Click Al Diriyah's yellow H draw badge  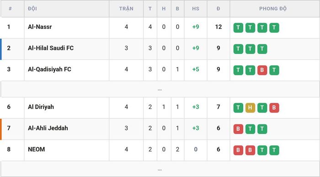(250, 108)
